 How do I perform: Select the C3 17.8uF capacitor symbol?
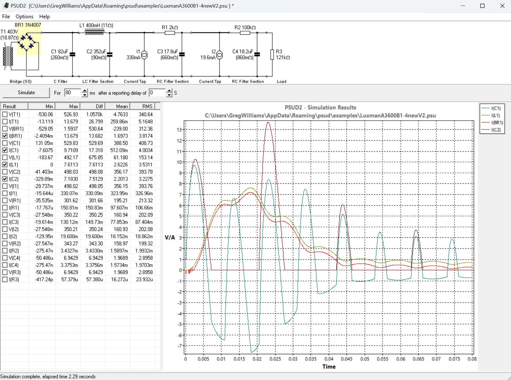[182, 55]
